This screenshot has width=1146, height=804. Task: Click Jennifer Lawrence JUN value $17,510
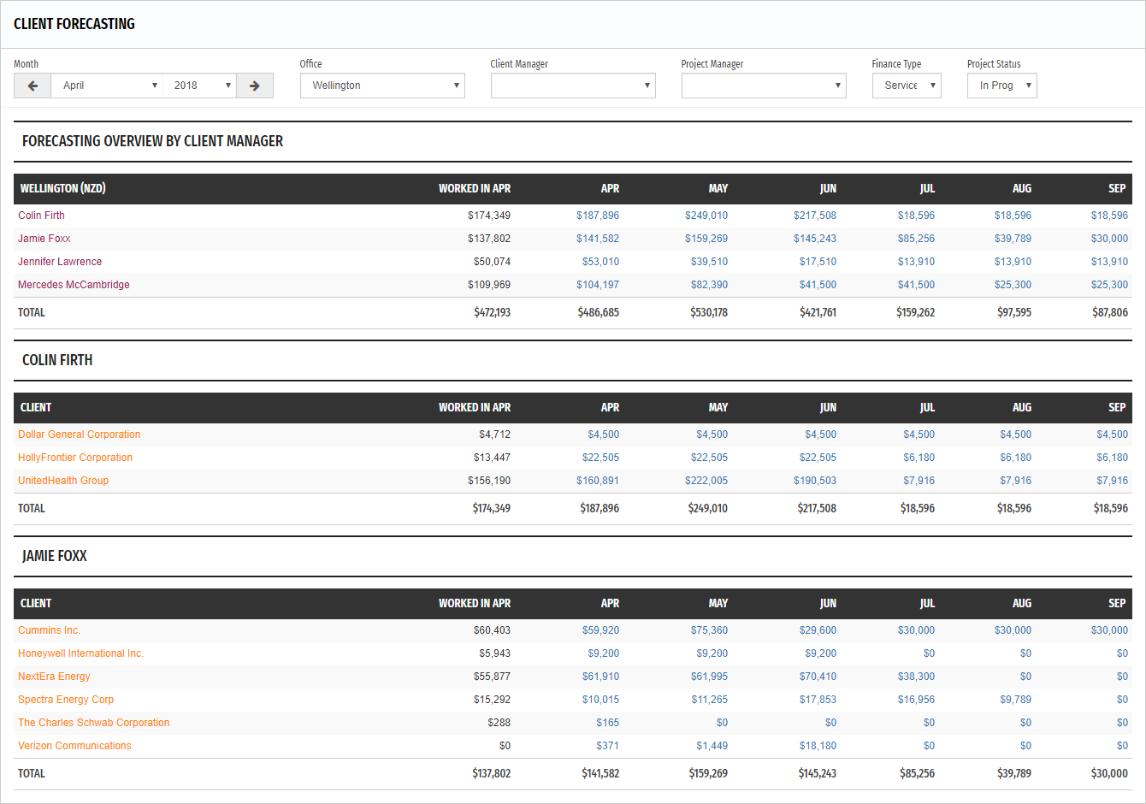(818, 262)
